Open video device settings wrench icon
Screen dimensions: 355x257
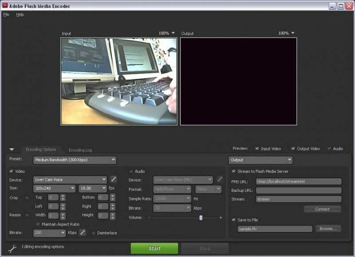113,179
